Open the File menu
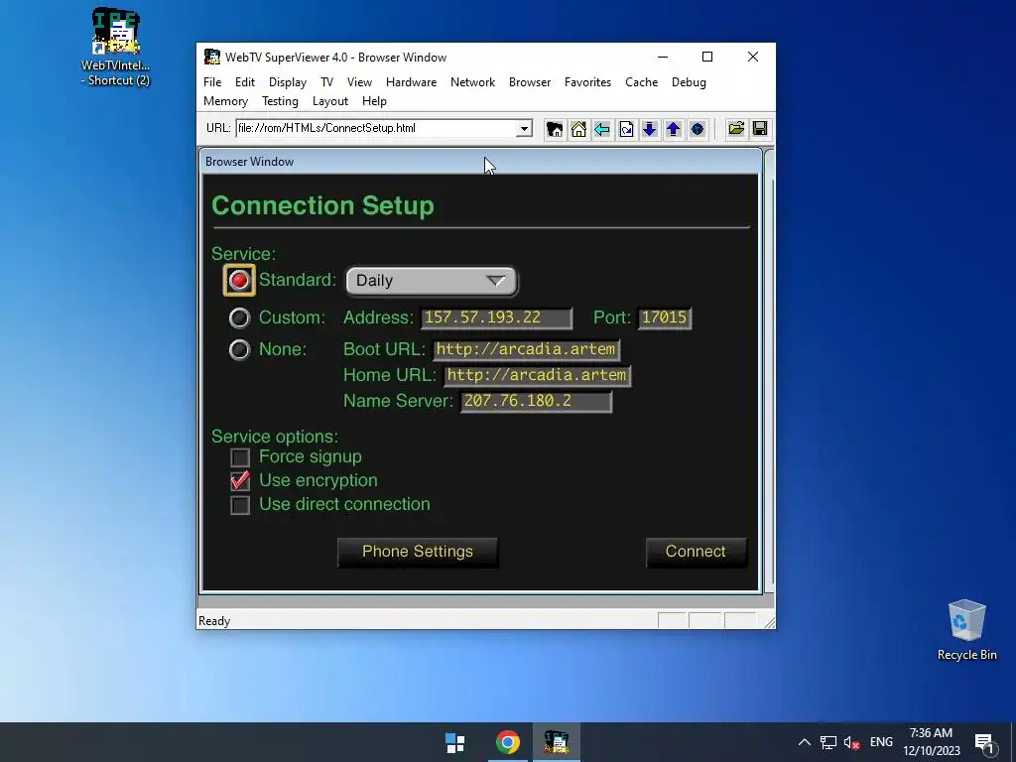Screen dimensions: 1016x762 click(212, 82)
